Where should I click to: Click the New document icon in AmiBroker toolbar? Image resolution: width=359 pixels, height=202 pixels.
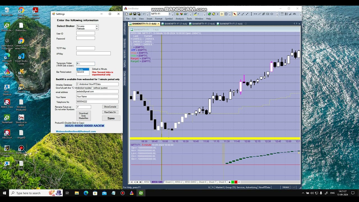click(126, 14)
